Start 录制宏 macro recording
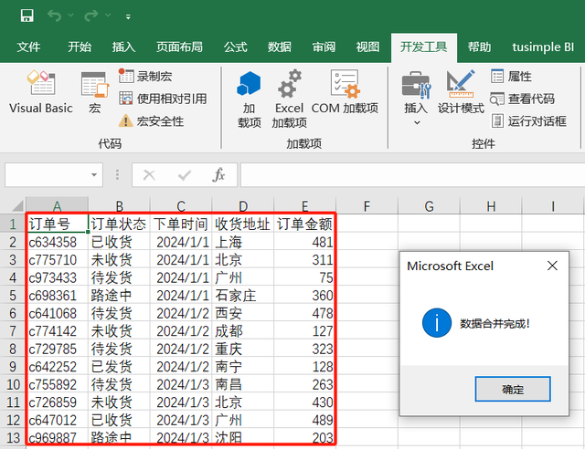This screenshot has height=449, width=585. (145, 76)
